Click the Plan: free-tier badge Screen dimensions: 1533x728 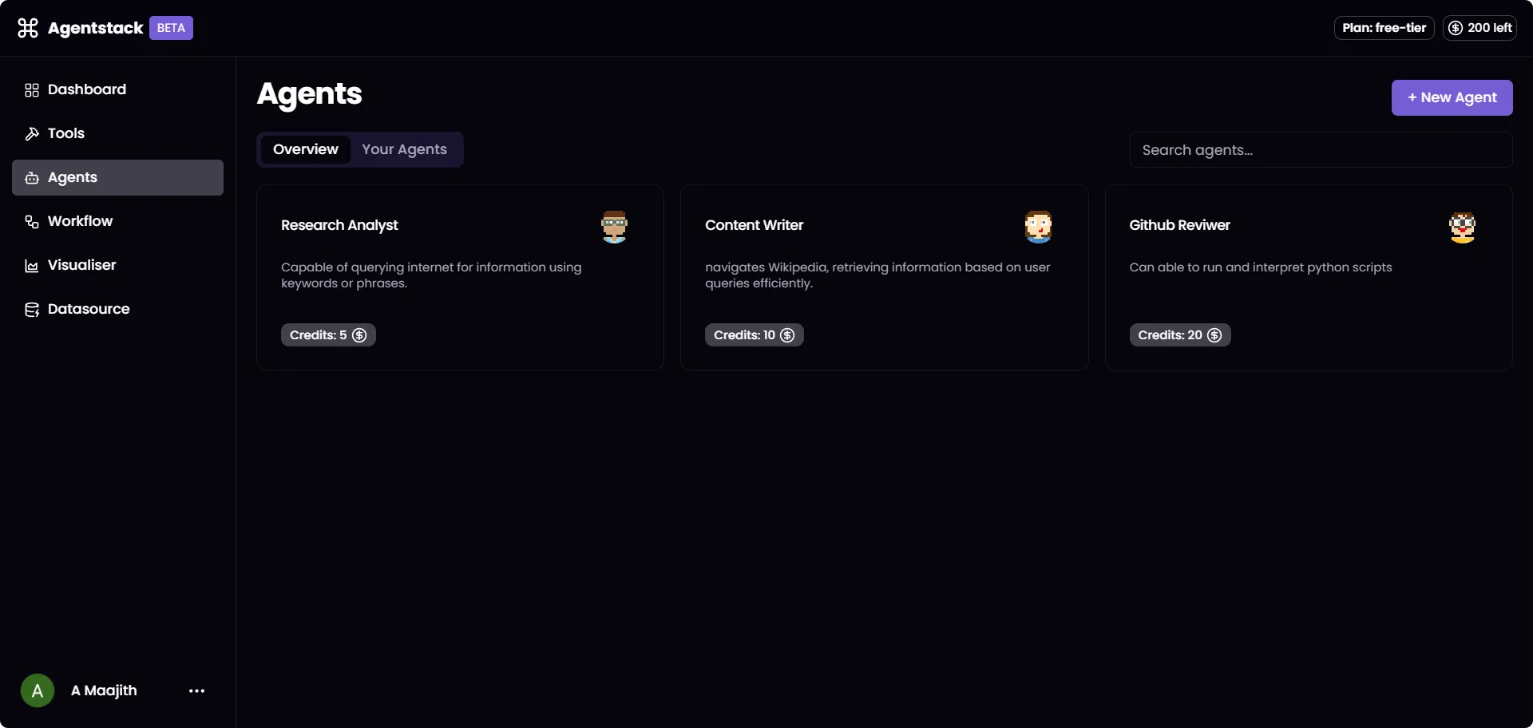point(1383,27)
